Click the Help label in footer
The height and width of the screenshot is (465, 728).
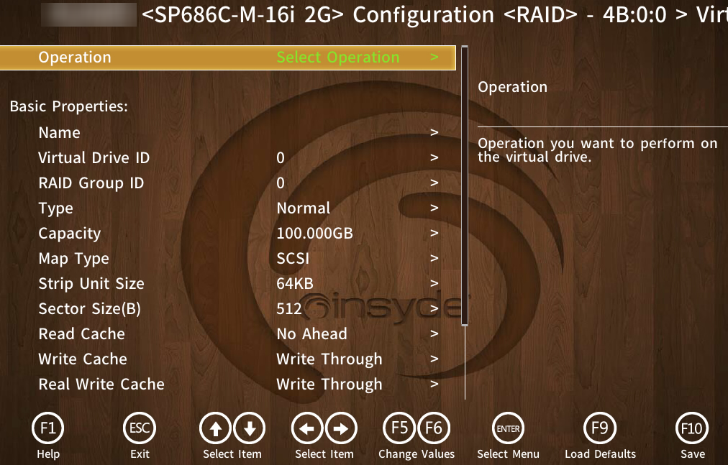click(48, 454)
